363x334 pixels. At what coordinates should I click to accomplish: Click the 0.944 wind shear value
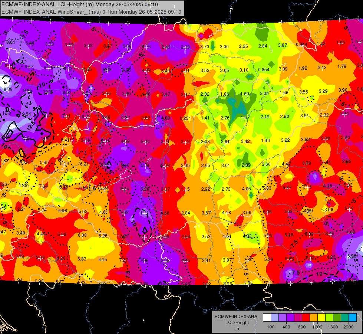pyautogui.click(x=301, y=45)
